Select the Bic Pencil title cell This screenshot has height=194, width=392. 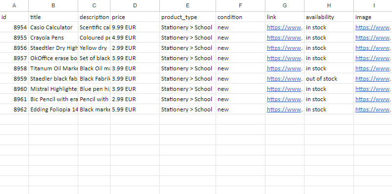[53, 99]
